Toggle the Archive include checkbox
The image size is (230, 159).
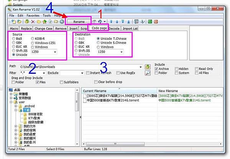156,69
